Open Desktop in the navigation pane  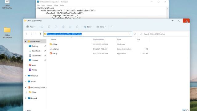[x=34, y=46]
